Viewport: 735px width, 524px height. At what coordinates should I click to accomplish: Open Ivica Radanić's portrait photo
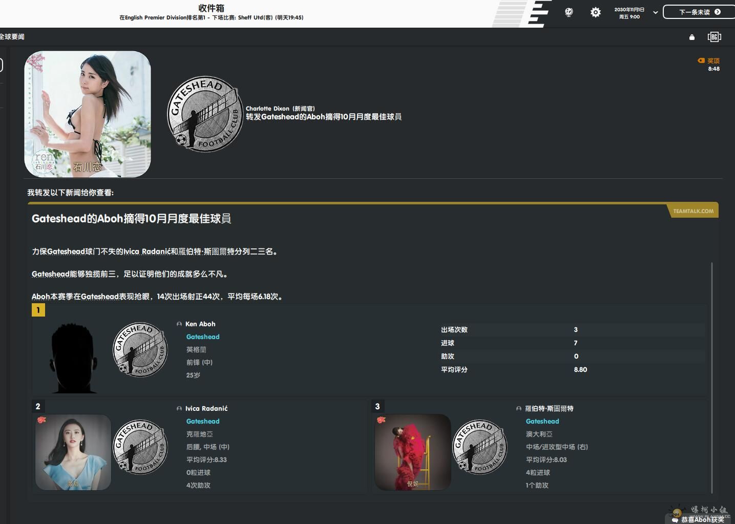pos(73,452)
